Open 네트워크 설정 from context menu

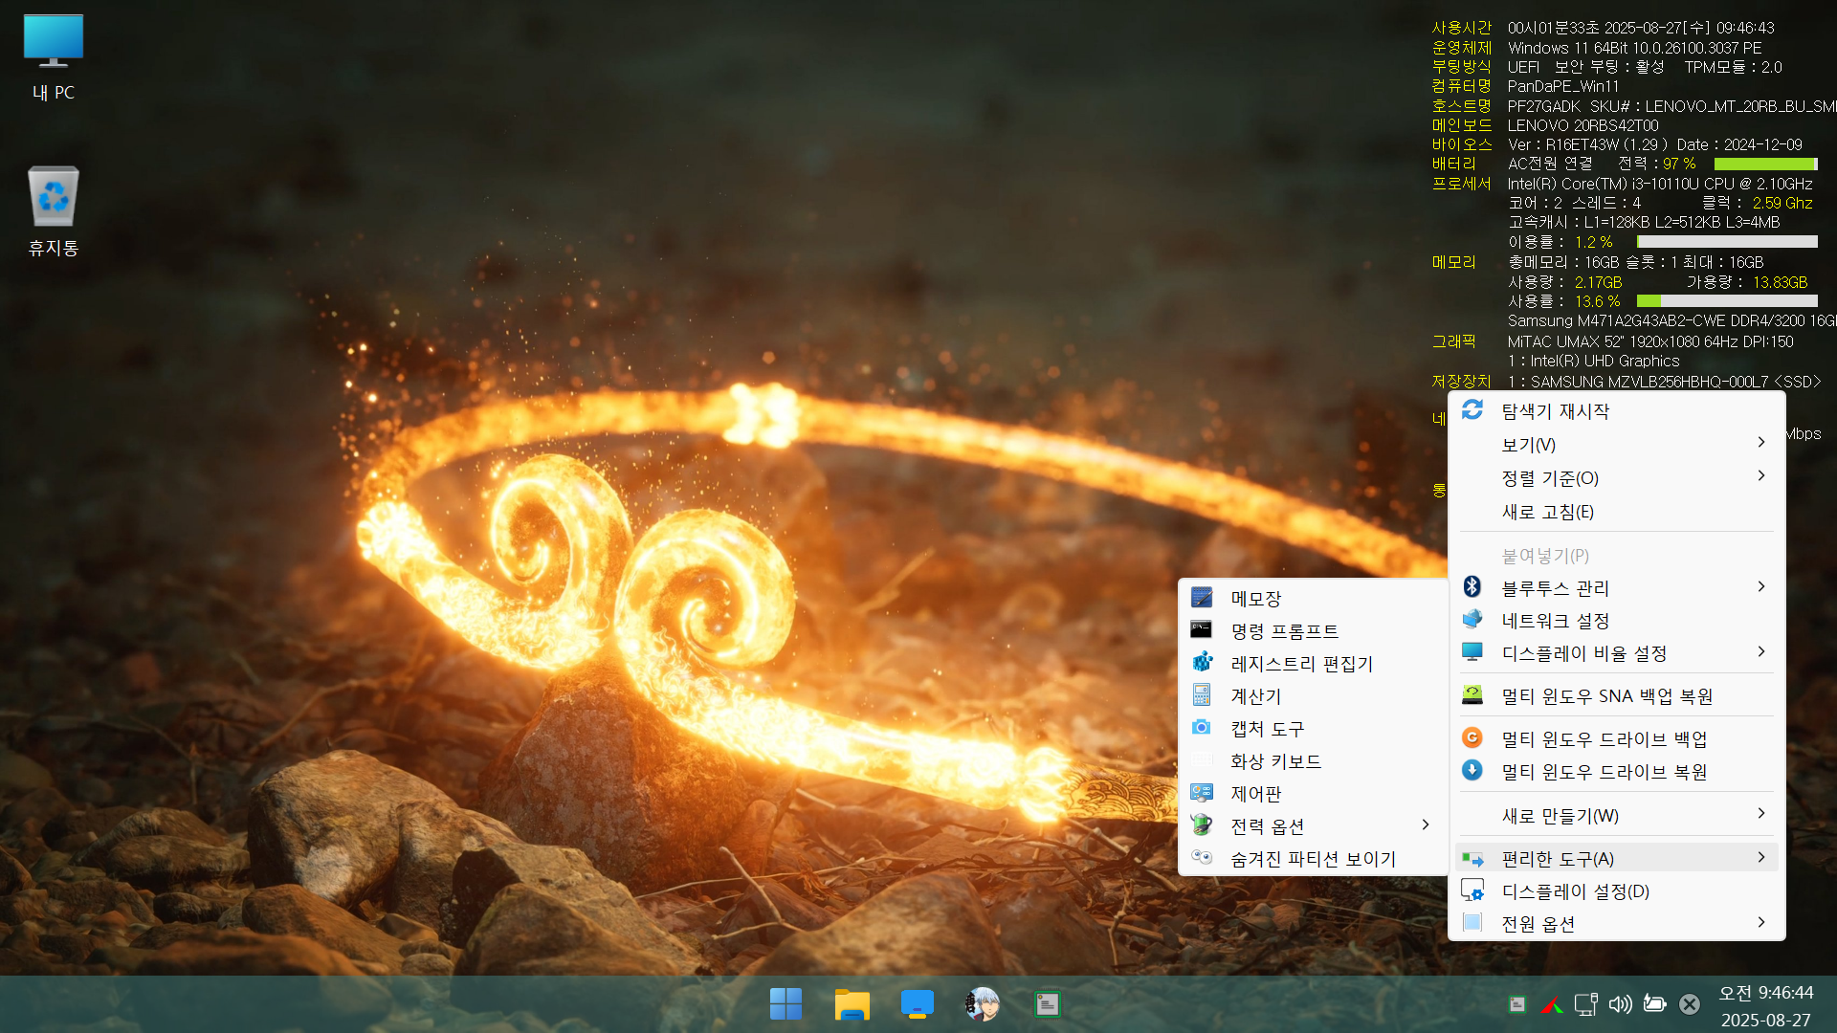[x=1555, y=621]
